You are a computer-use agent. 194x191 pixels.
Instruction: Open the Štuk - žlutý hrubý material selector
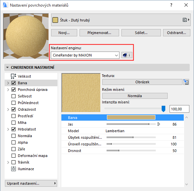(x=121, y=20)
